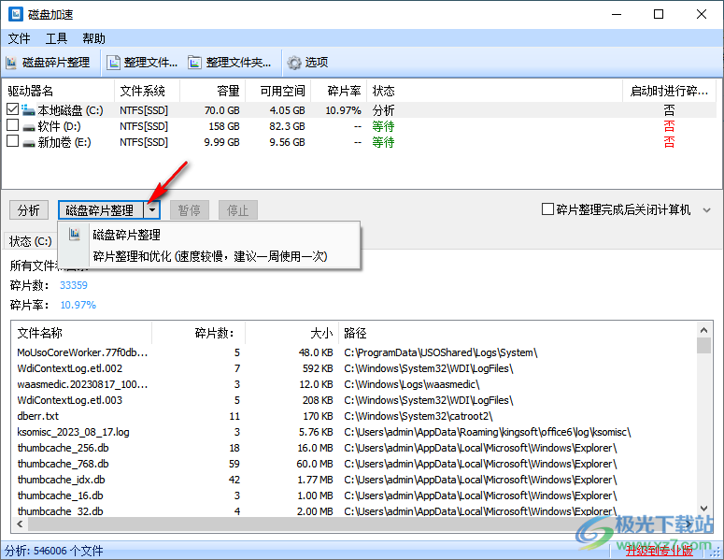
Task: Sort drives by 文件系统 column header
Action: click(x=147, y=91)
